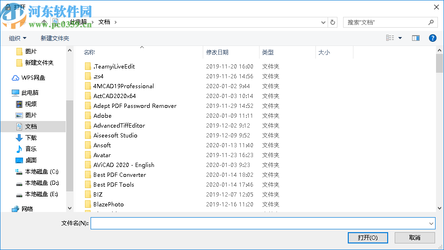Close the 打开 dialog window
Screen dimensions: 444x250
click(x=436, y=7)
